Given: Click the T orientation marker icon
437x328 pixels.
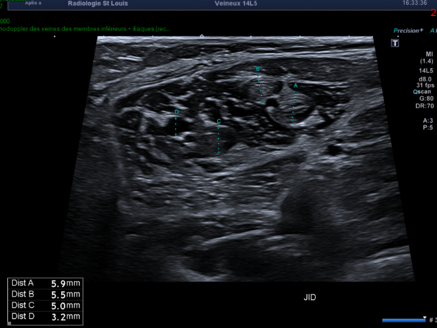Looking at the screenshot, I should pyautogui.click(x=396, y=43).
